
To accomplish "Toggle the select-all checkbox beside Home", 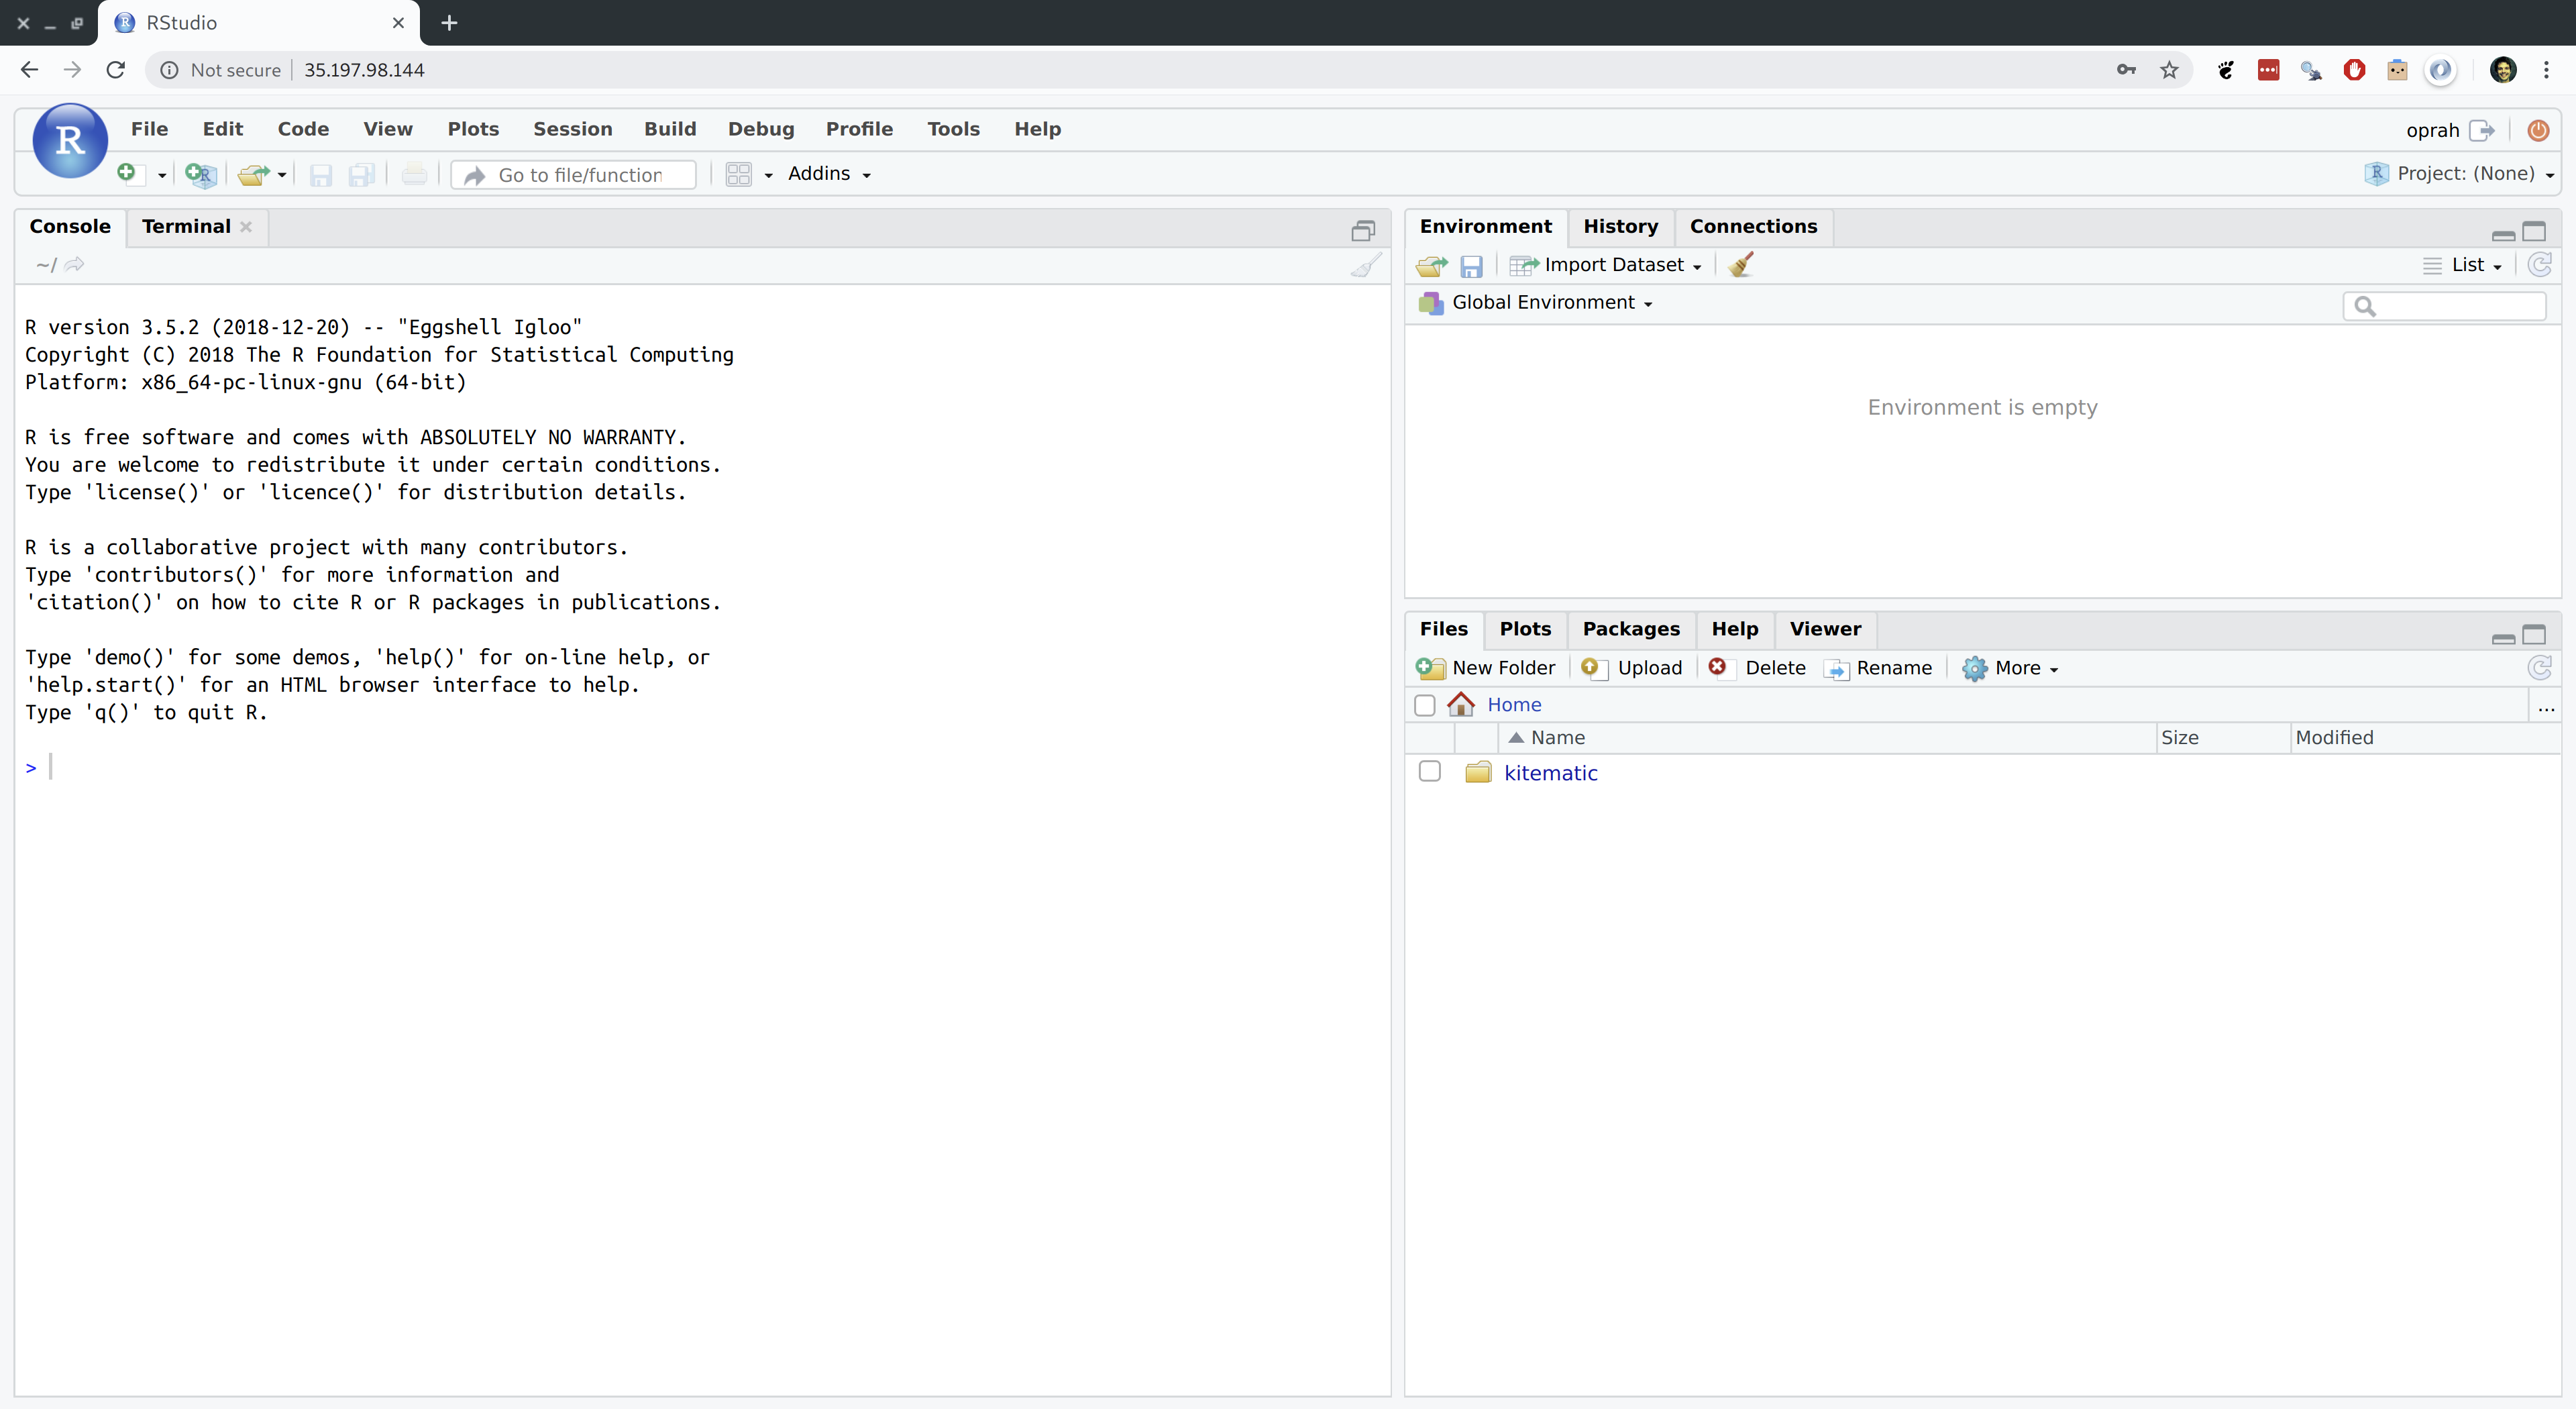I will [1425, 705].
